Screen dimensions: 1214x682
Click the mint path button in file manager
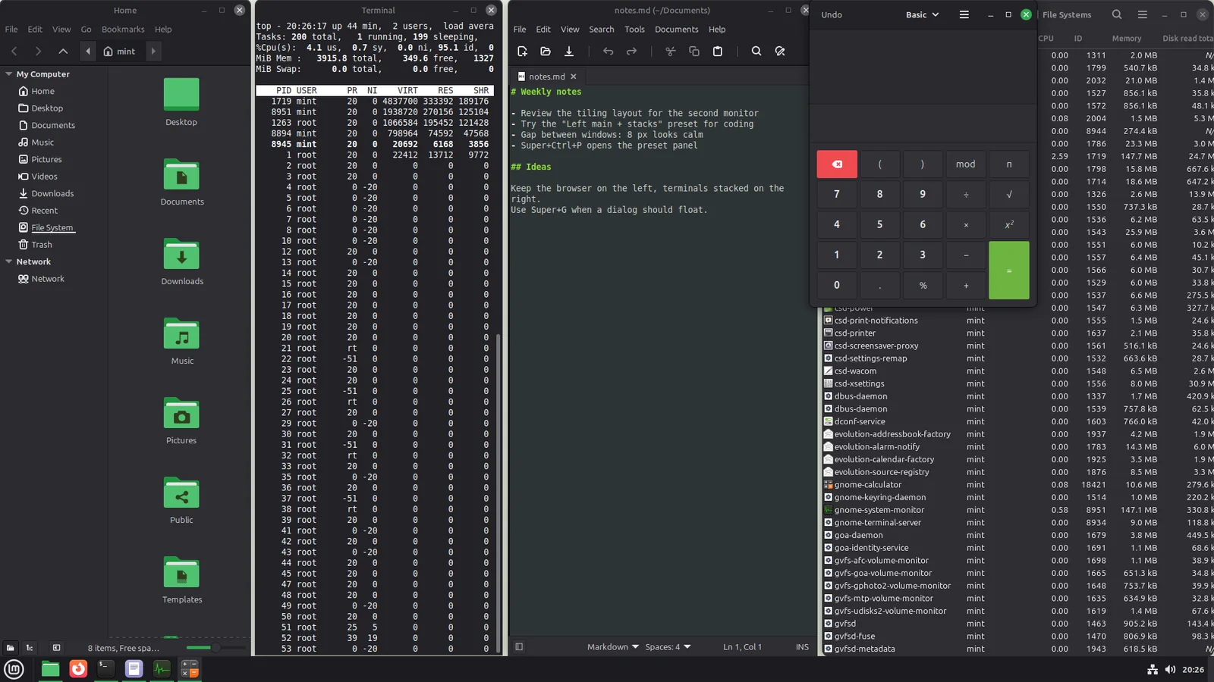(x=119, y=52)
